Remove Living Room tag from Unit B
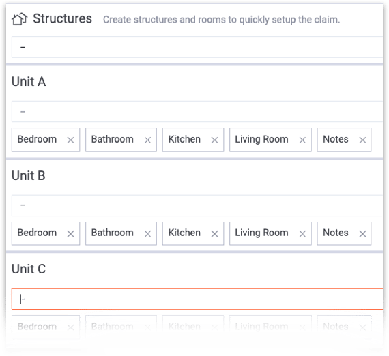 click(302, 233)
